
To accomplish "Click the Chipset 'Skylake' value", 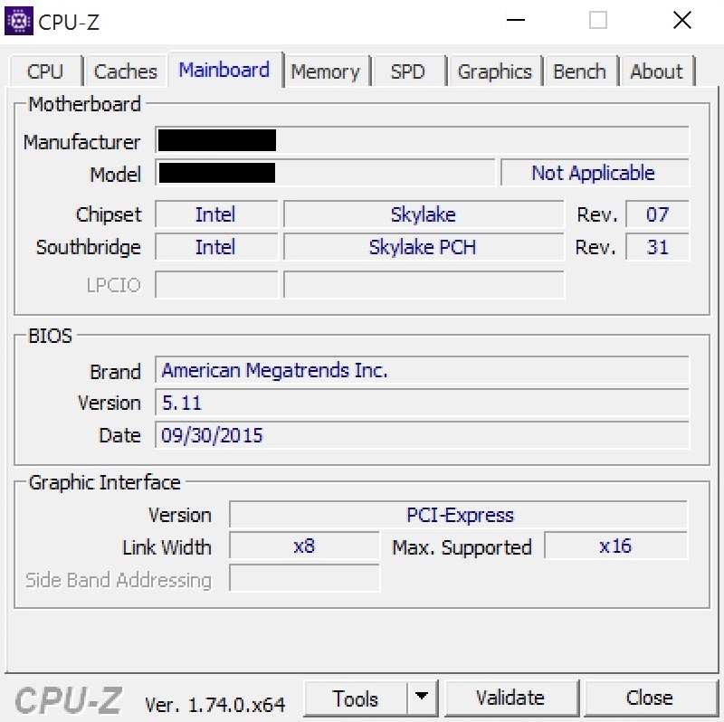I will pyautogui.click(x=424, y=214).
